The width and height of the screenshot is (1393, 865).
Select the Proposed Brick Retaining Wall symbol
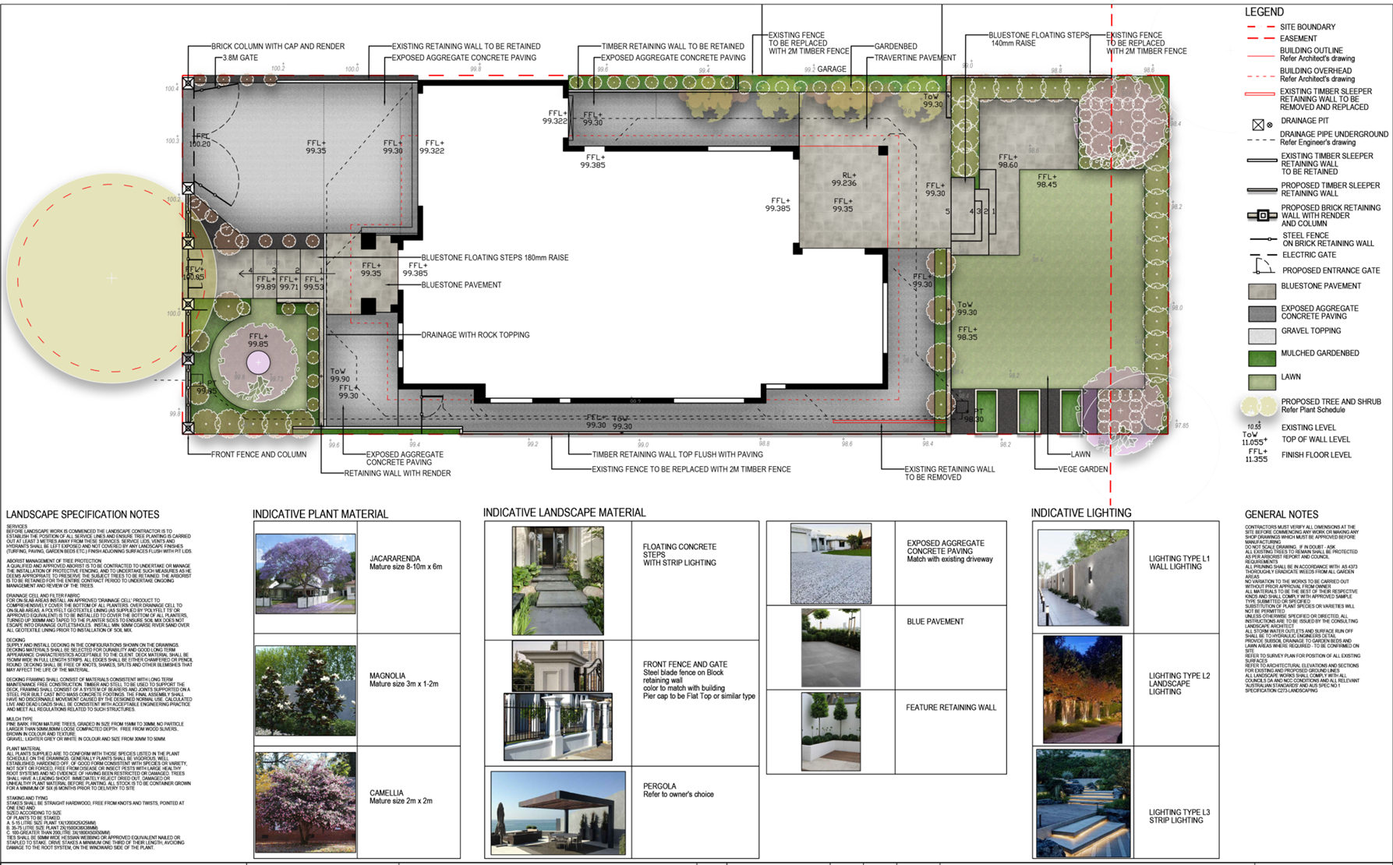1261,215
